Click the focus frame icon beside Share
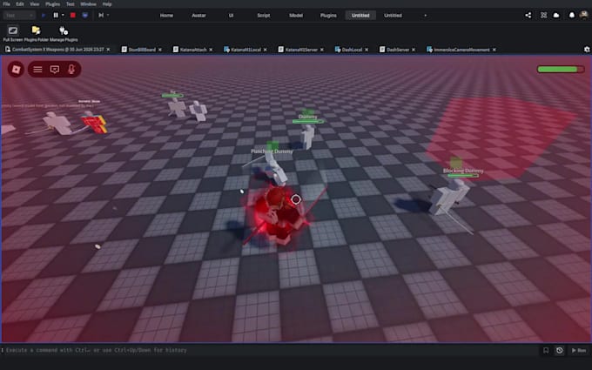Screen dimensions: 592x370 (543, 15)
